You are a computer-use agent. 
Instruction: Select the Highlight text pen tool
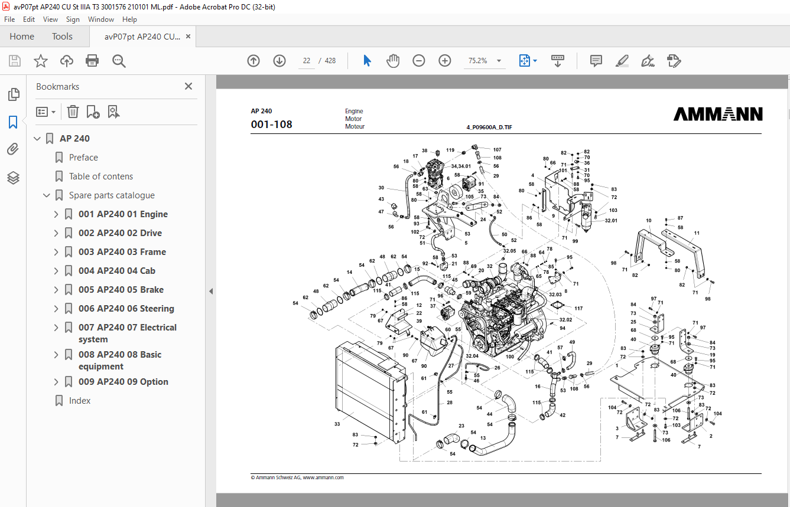[x=622, y=61]
